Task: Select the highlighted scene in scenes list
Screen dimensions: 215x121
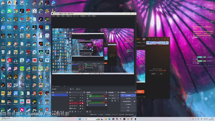Action: click(60, 95)
